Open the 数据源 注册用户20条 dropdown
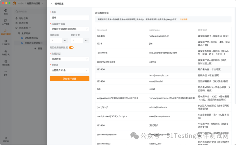 69,71
